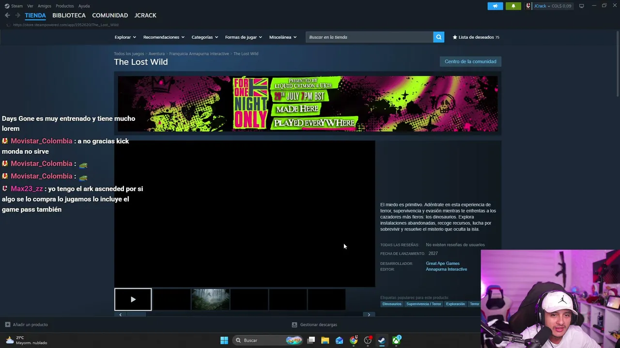The image size is (620, 348).
Task: Go to Todos los juegos breadcrumb
Action: tap(129, 54)
